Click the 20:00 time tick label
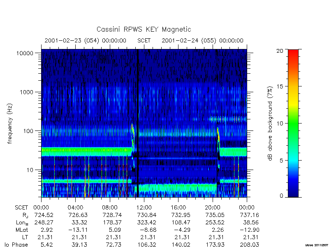 click(x=213, y=208)
